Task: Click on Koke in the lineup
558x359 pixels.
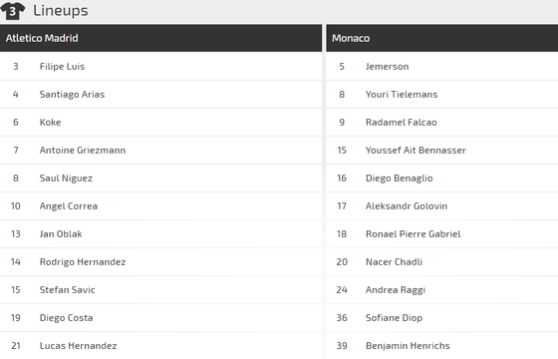Action: 50,122
